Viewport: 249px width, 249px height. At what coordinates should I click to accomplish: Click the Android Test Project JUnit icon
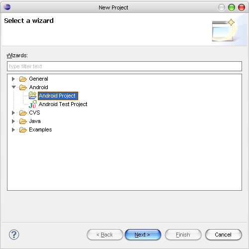32,104
